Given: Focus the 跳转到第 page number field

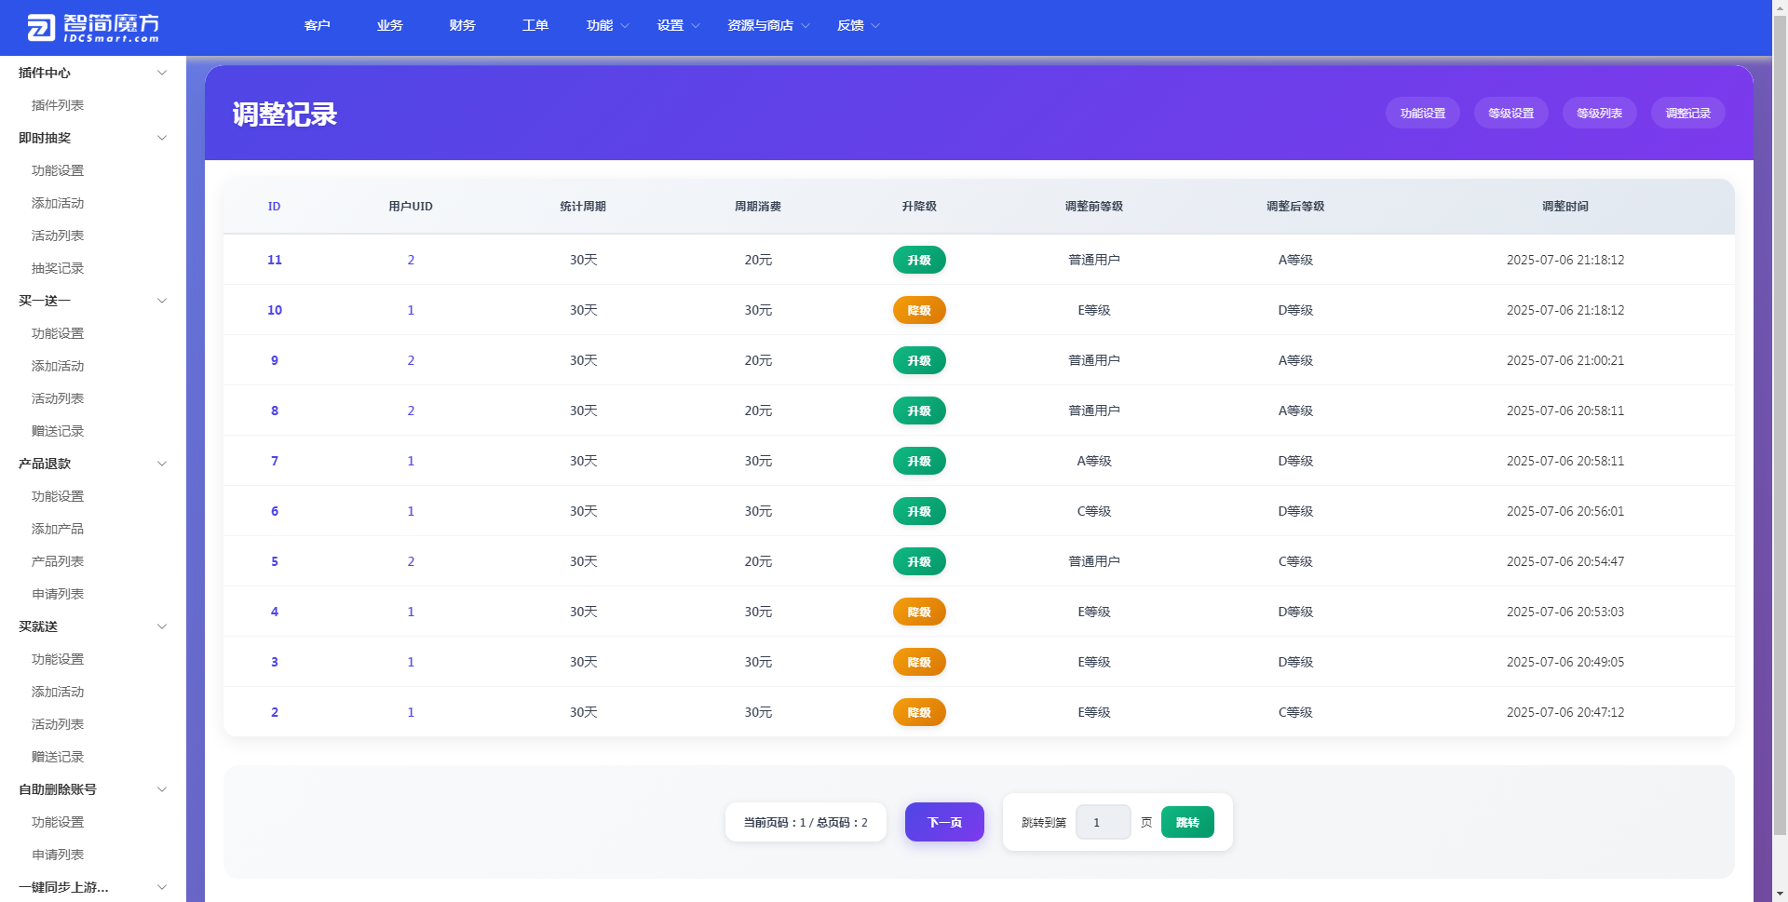Looking at the screenshot, I should point(1103,822).
